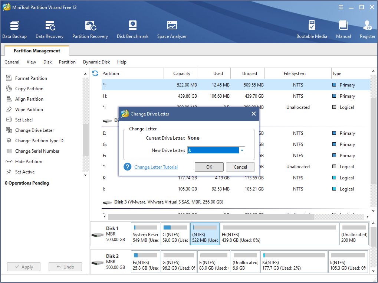This screenshot has height=283, width=378.
Task: Select the System Reserved block on Disk 1
Action: point(146,234)
